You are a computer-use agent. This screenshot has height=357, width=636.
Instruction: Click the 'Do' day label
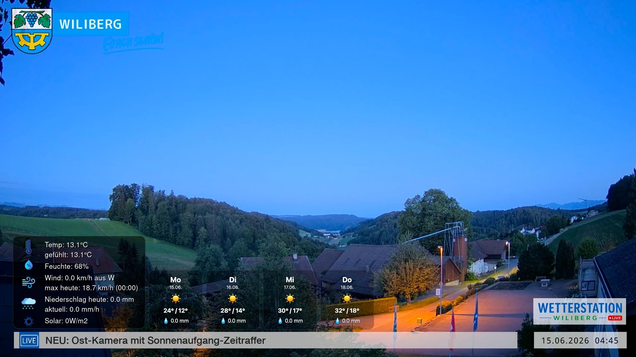coord(347,280)
